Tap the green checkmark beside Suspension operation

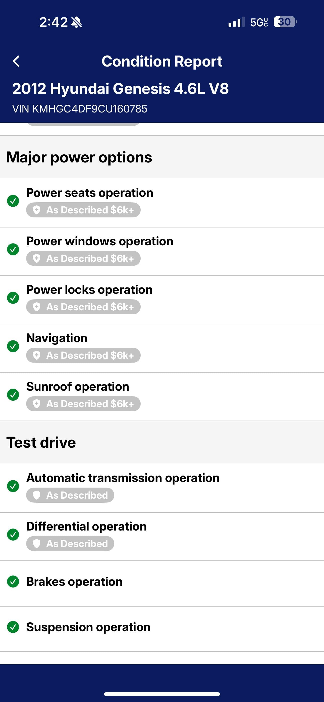click(x=13, y=627)
